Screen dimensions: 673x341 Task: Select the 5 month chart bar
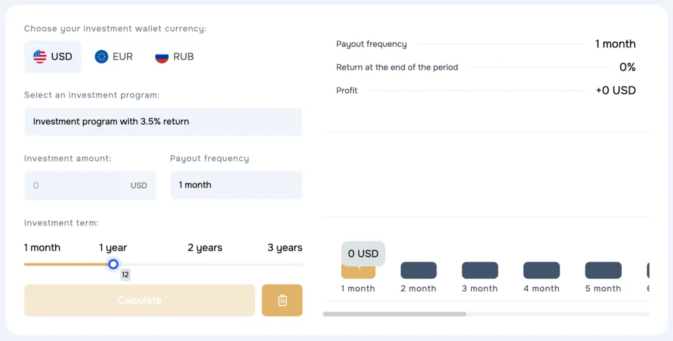coord(603,270)
